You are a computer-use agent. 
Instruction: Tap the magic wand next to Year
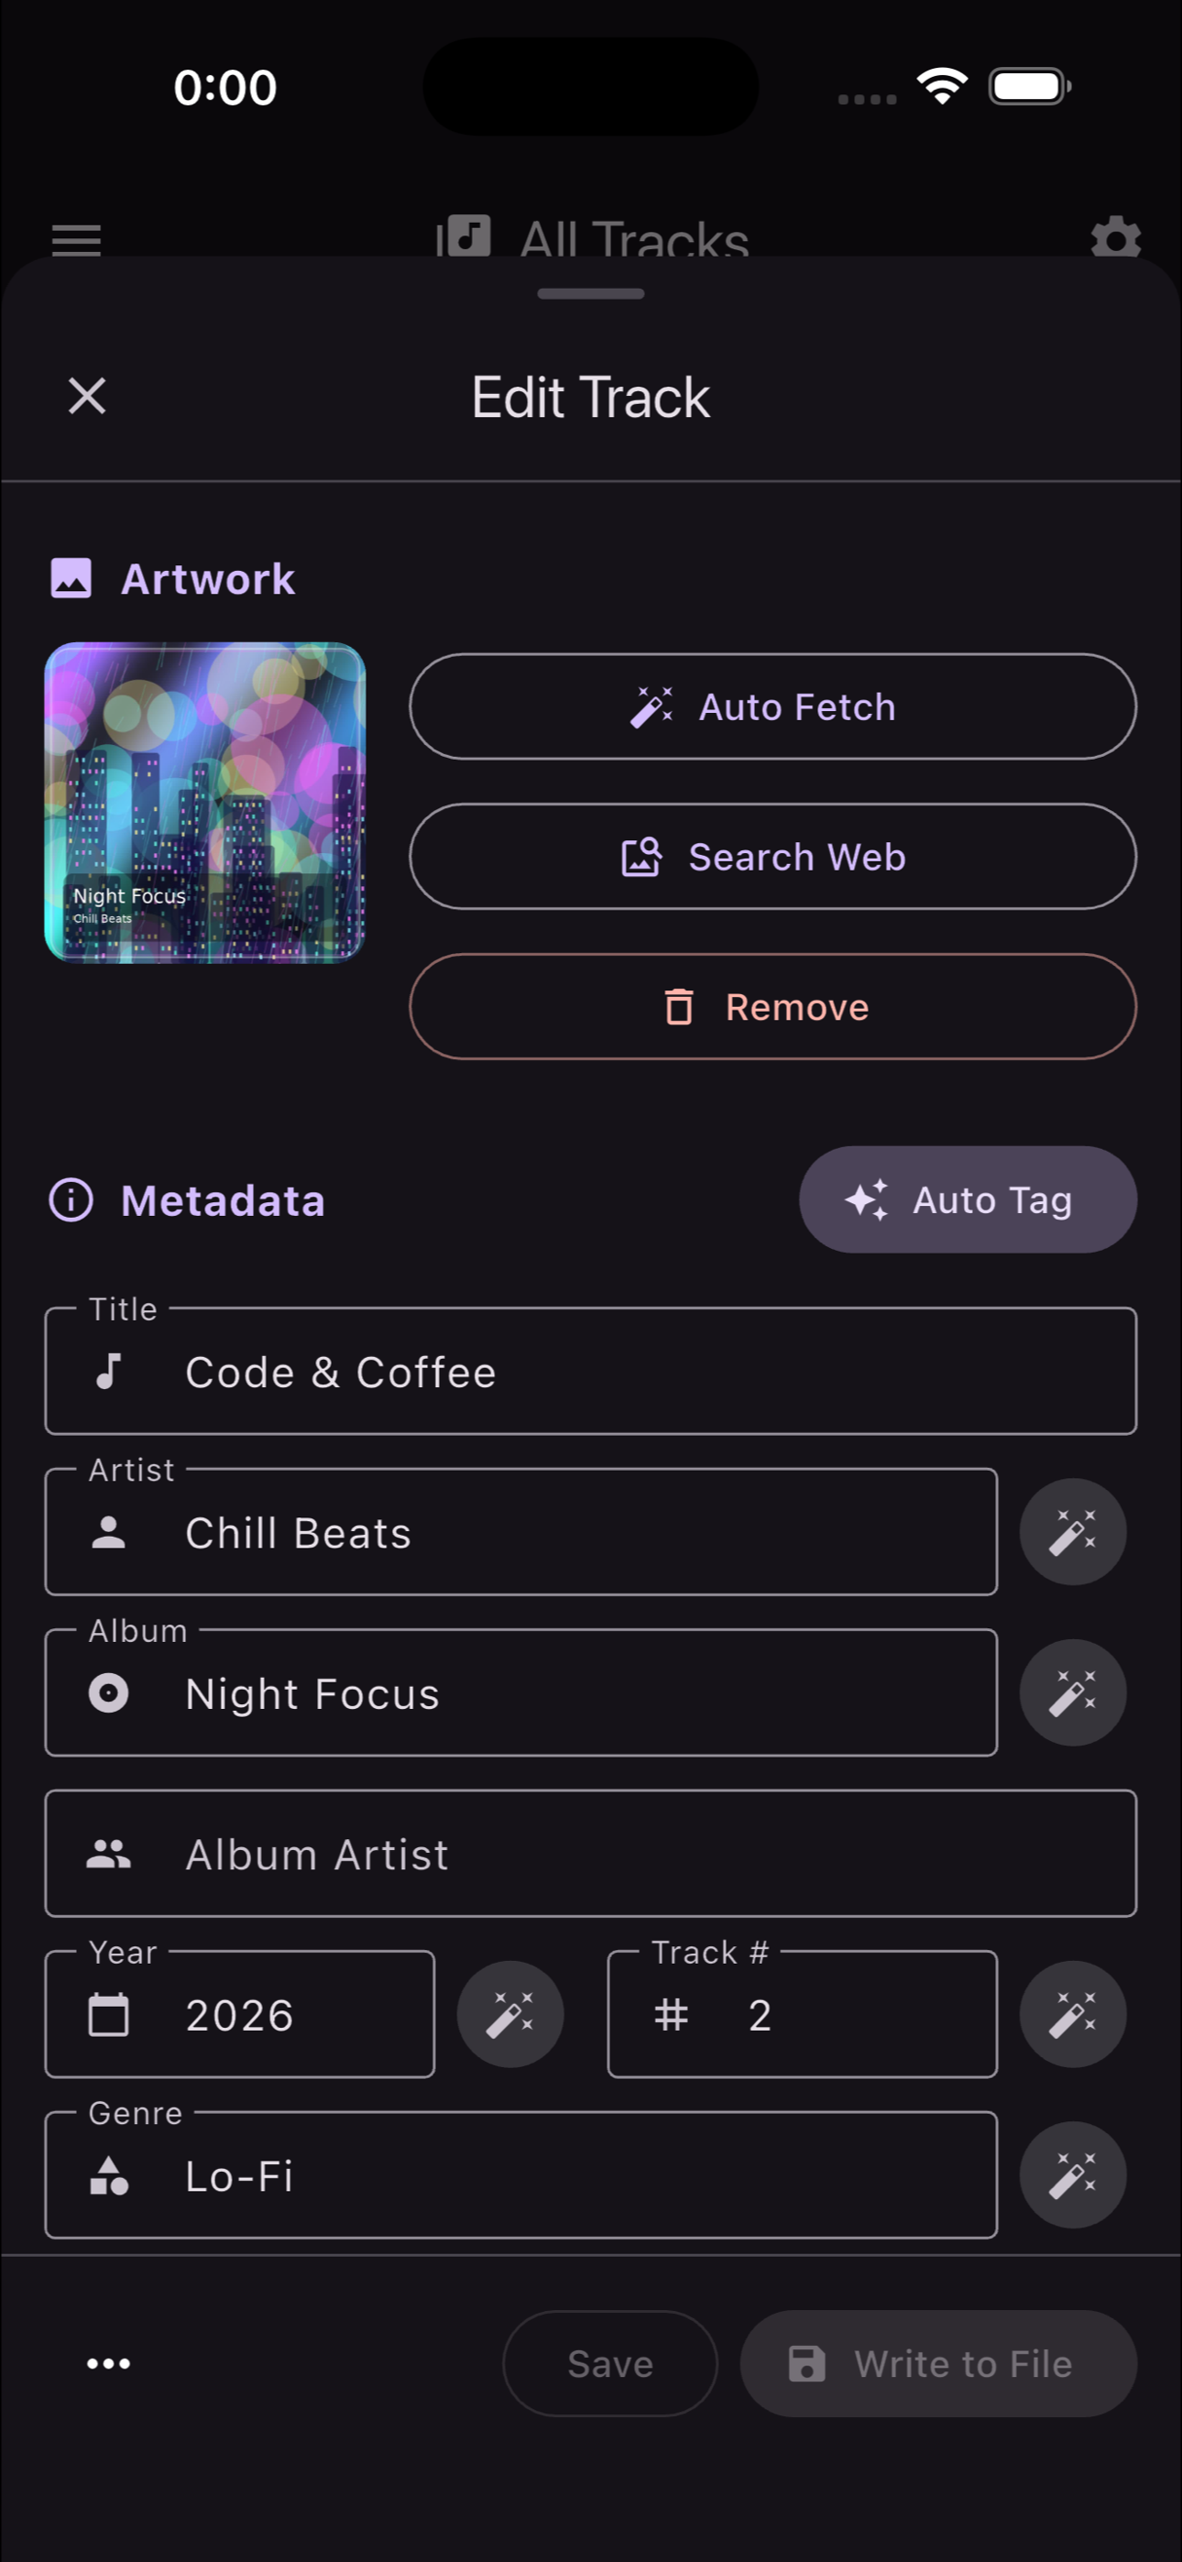click(x=509, y=2014)
